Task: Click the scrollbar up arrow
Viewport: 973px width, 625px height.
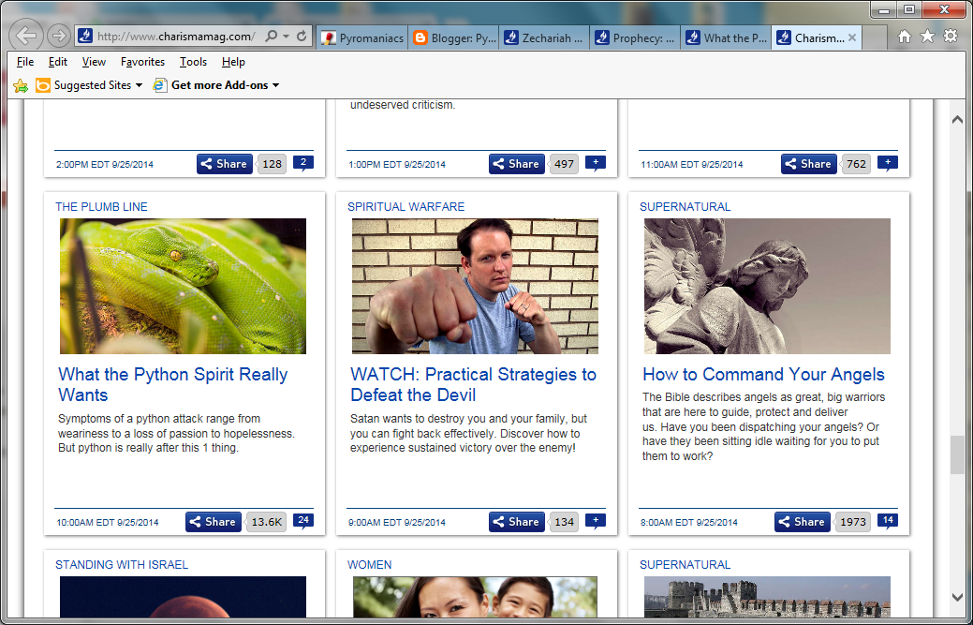Action: click(x=957, y=120)
